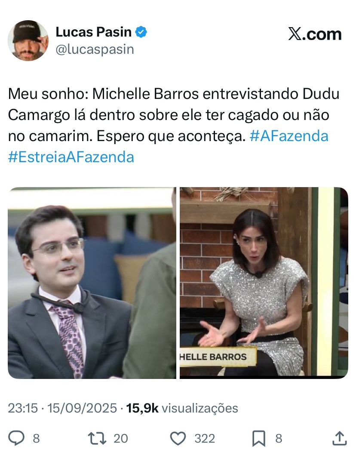
Task: Click the tweet text body
Action: 174,125
